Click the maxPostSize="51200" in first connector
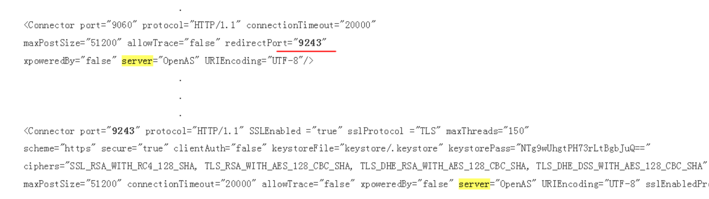This screenshot has width=709, height=199. tap(72, 43)
